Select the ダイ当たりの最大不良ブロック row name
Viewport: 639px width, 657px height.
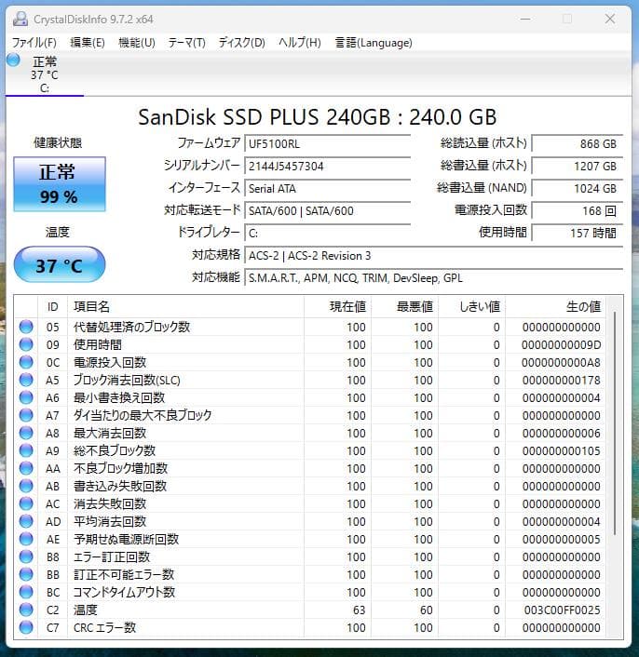click(143, 415)
